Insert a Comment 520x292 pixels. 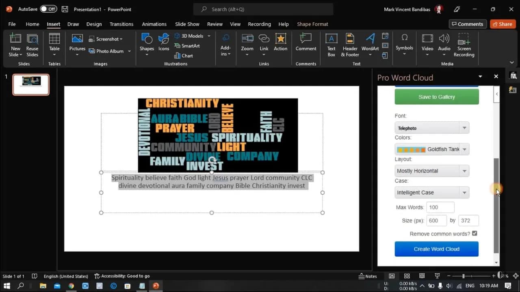pyautogui.click(x=306, y=45)
